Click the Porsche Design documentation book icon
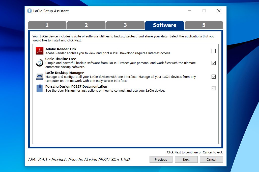259x172 pixels. (x=40, y=88)
